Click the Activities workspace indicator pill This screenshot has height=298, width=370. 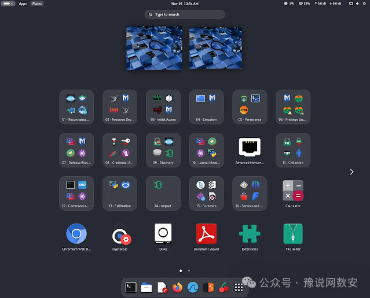pos(8,3)
